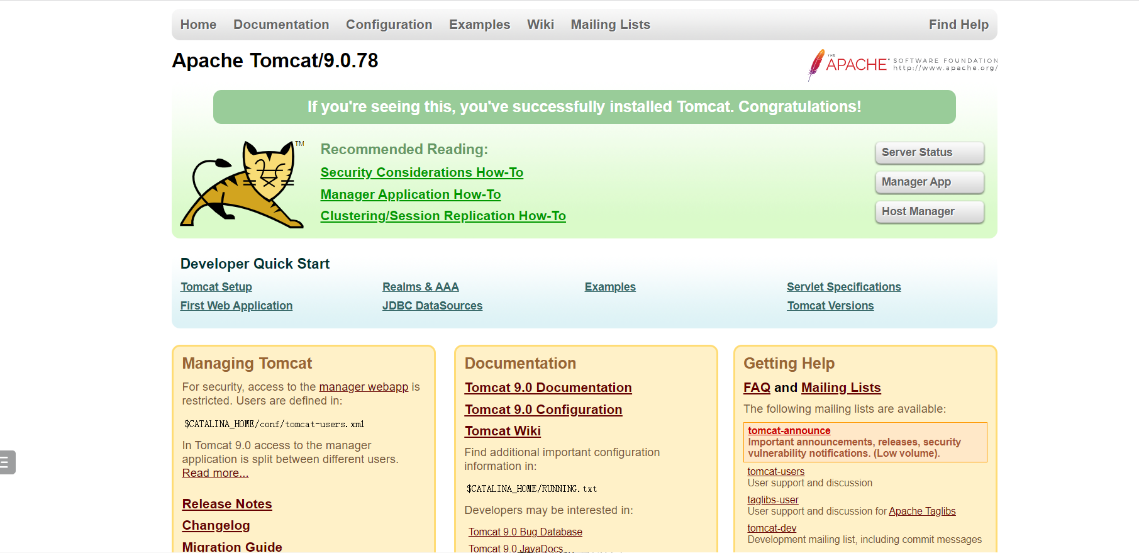Open Wiki from the top nav
The image size is (1139, 553).
click(x=540, y=25)
